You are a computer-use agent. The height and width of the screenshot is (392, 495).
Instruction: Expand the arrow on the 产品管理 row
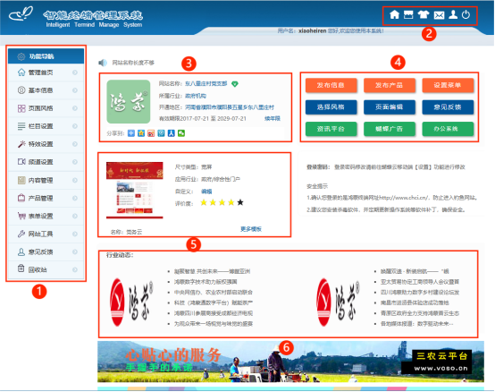tap(75, 198)
